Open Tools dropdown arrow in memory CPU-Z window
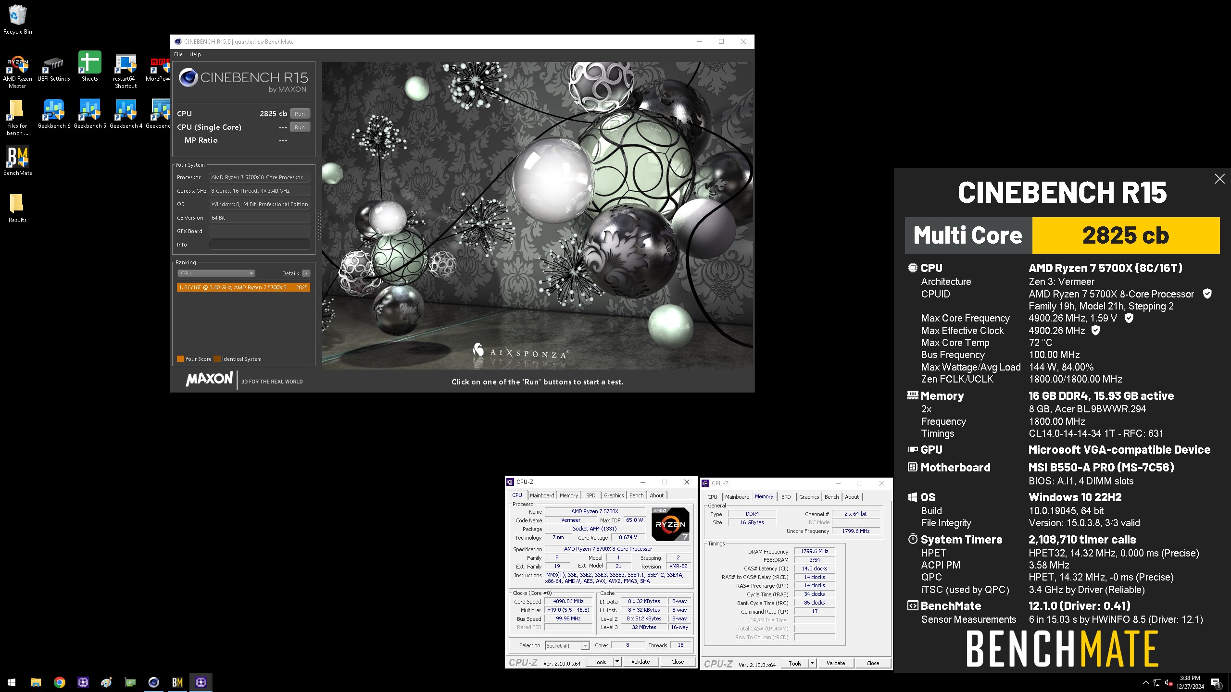 (x=812, y=663)
